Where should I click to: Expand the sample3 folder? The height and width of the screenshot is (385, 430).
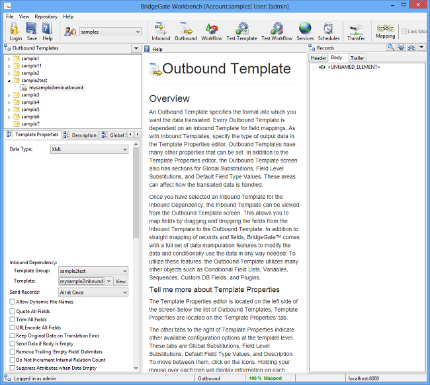point(9,95)
